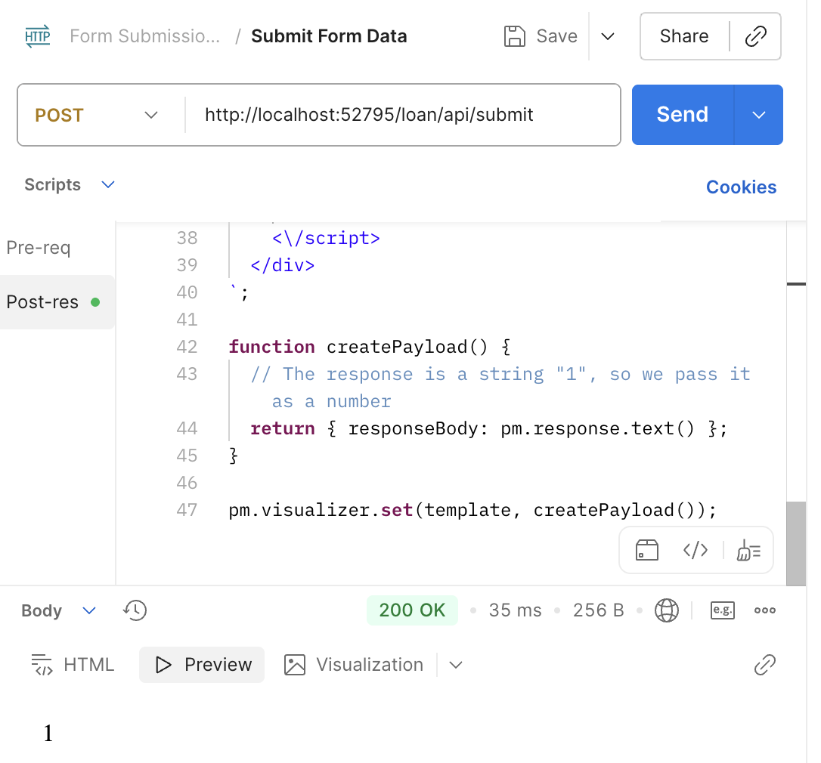Switch to the Pre-req script tab
This screenshot has width=821, height=763.
click(x=39, y=248)
